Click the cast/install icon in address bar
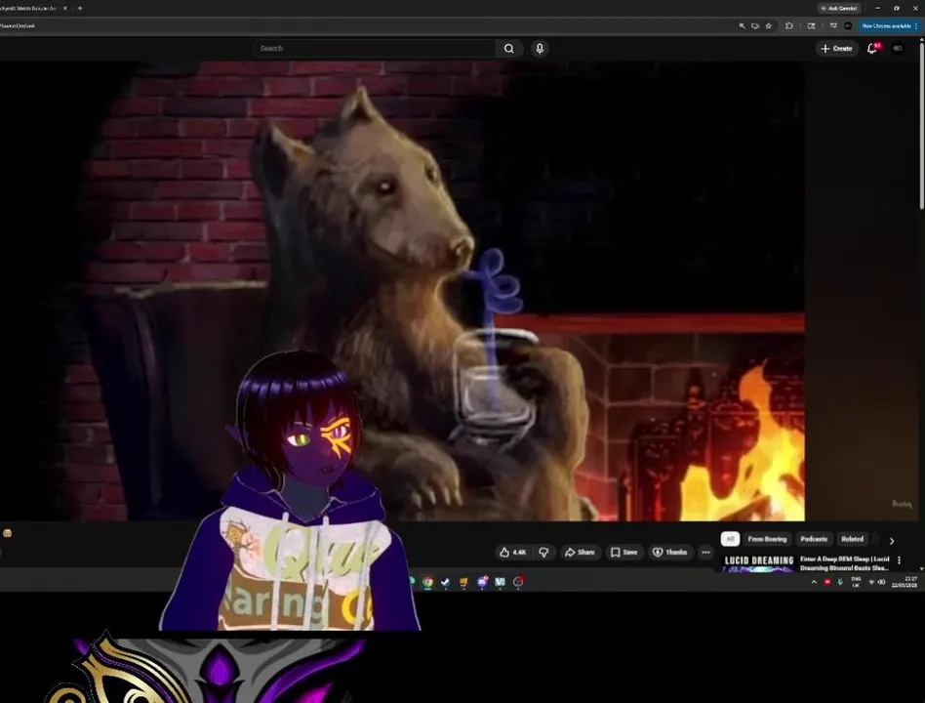Image resolution: width=925 pixels, height=703 pixels. (x=755, y=26)
